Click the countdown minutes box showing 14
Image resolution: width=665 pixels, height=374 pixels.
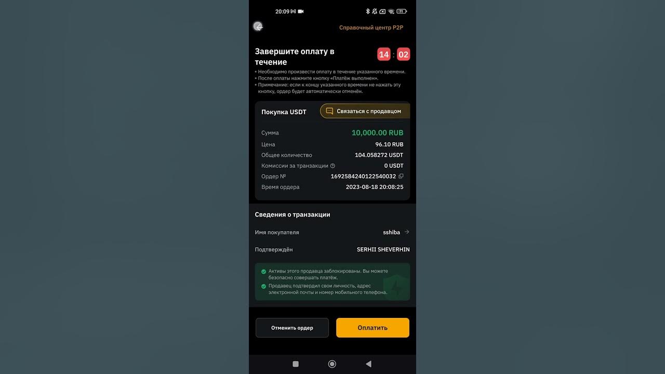[x=384, y=54]
